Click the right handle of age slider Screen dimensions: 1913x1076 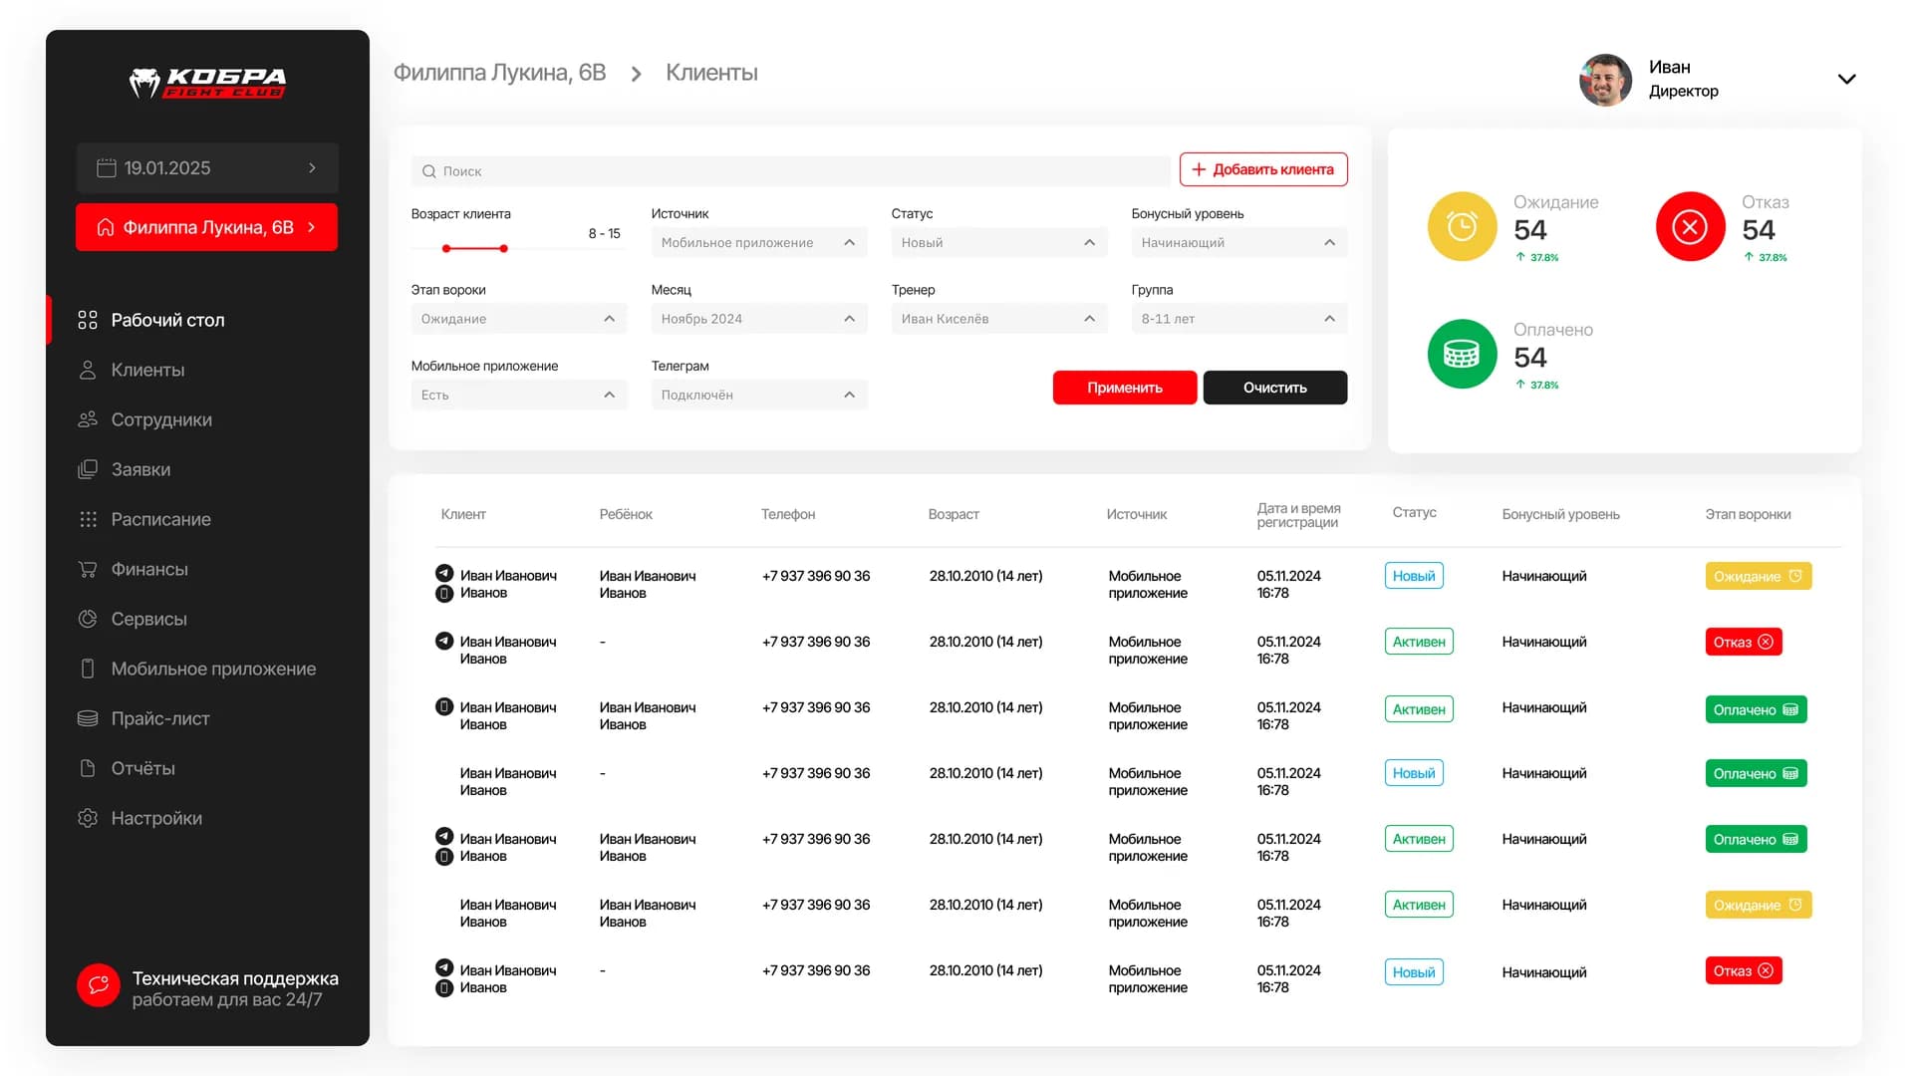pos(504,248)
